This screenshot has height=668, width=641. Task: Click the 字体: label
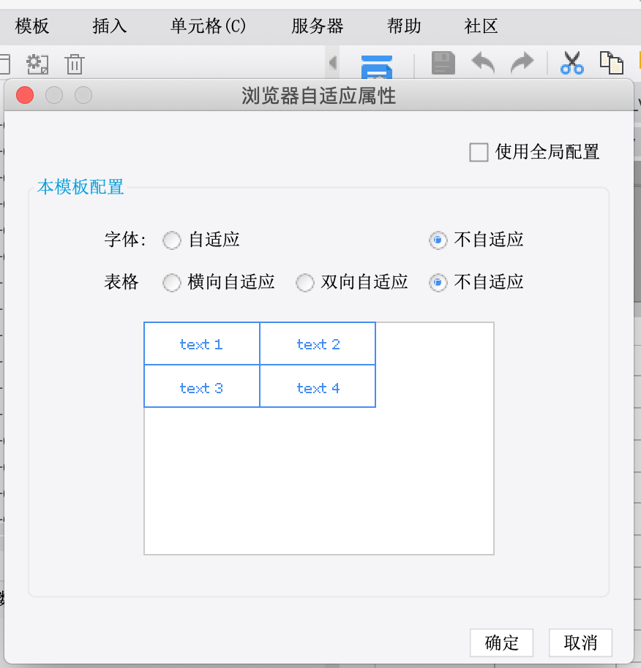coord(125,240)
